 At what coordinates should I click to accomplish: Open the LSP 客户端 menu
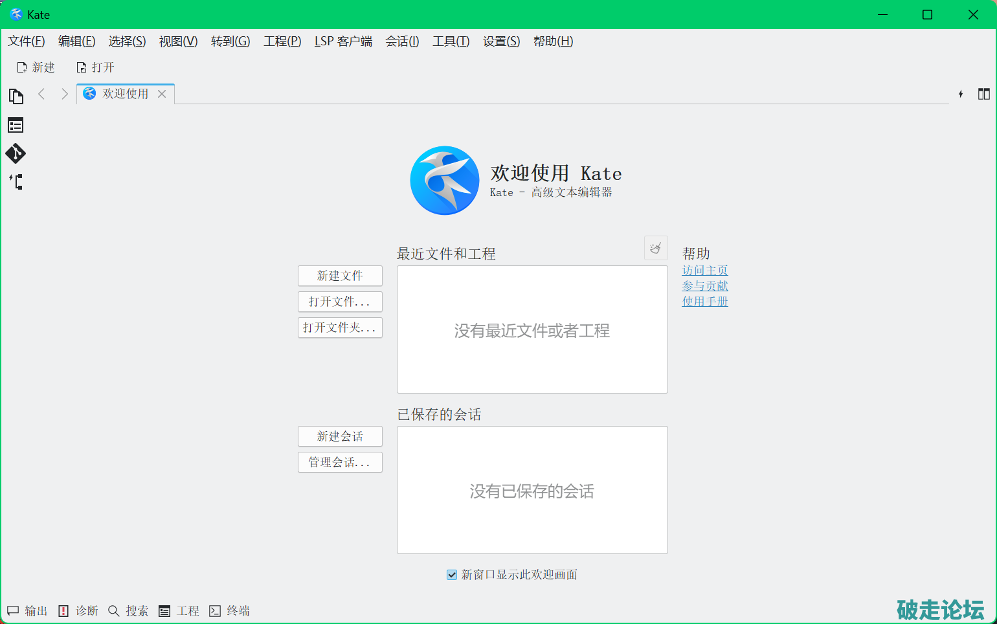tap(343, 41)
